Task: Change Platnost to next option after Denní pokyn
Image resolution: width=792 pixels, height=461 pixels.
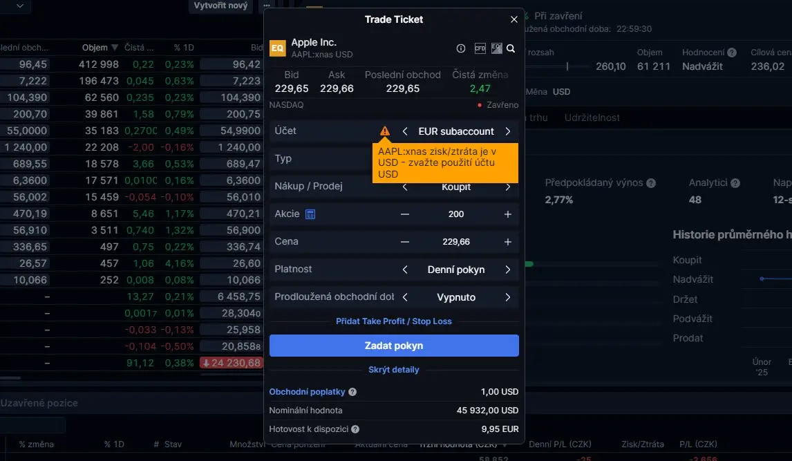Action: [x=507, y=270]
